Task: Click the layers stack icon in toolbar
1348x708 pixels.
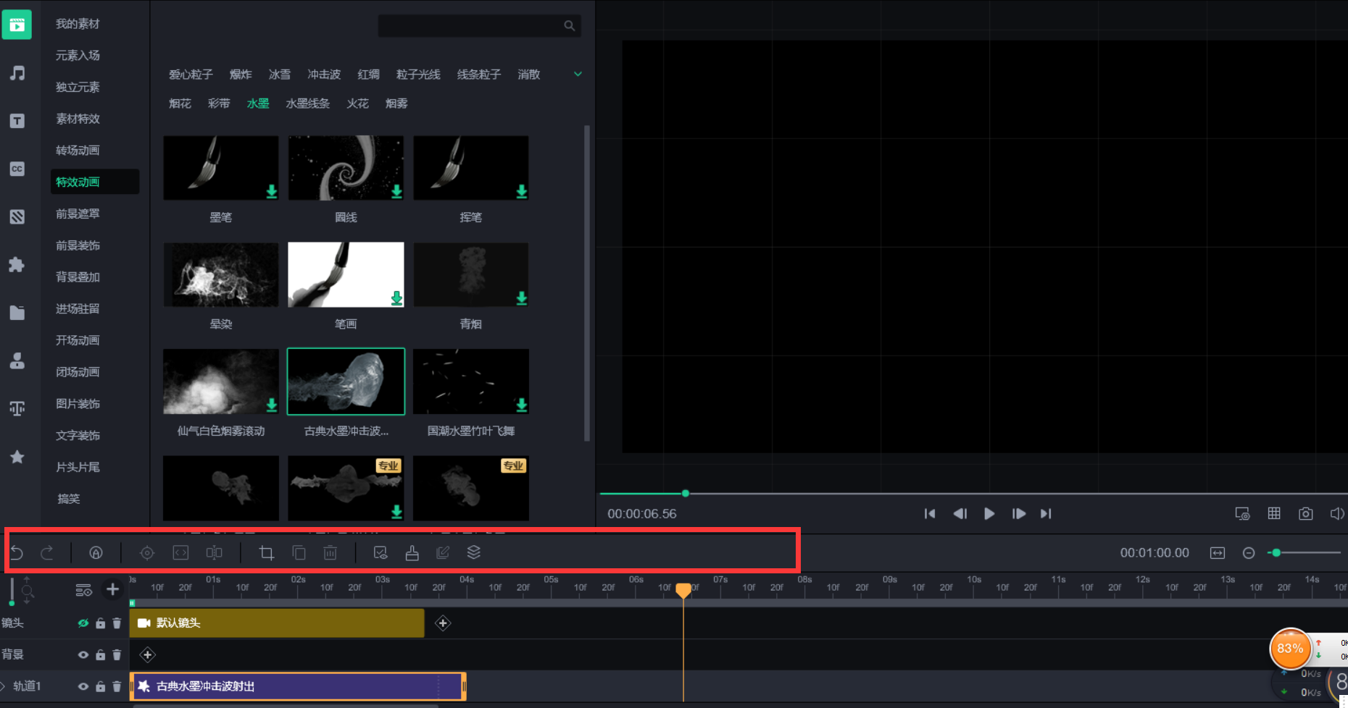Action: click(474, 552)
